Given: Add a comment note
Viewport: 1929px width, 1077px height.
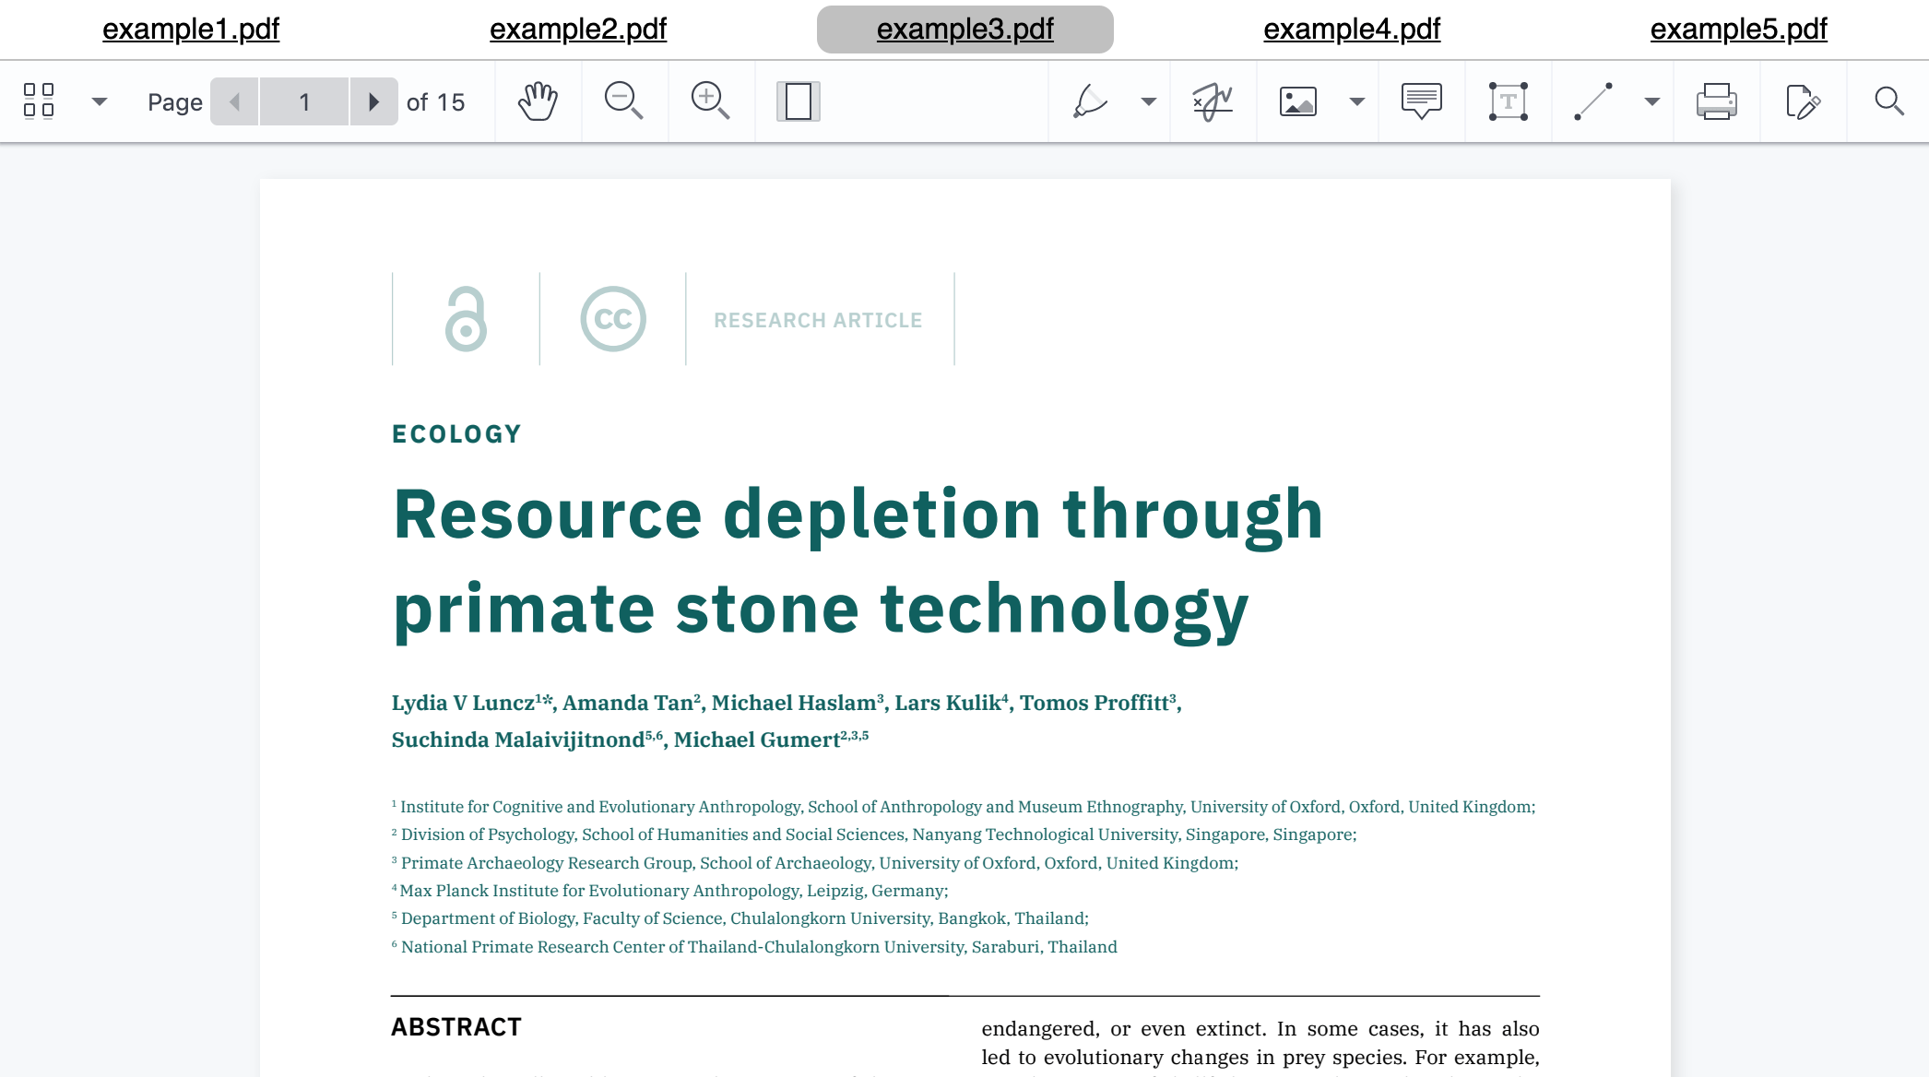Looking at the screenshot, I should (1420, 101).
